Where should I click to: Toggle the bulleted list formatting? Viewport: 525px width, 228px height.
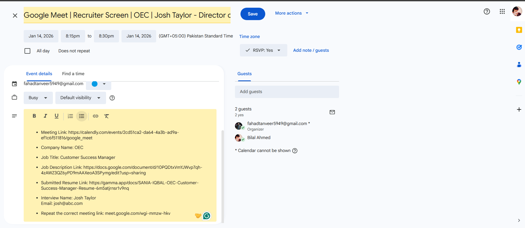tap(82, 116)
